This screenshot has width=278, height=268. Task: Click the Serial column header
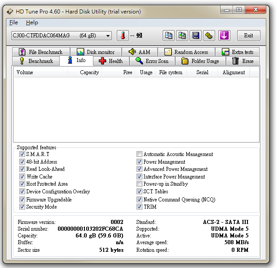pos(202,72)
